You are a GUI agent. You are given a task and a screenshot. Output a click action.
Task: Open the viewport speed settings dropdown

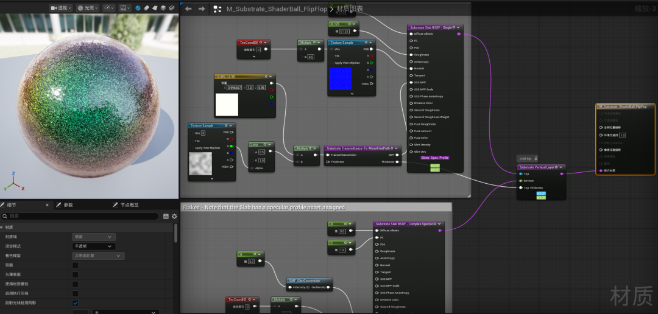[x=108, y=8]
